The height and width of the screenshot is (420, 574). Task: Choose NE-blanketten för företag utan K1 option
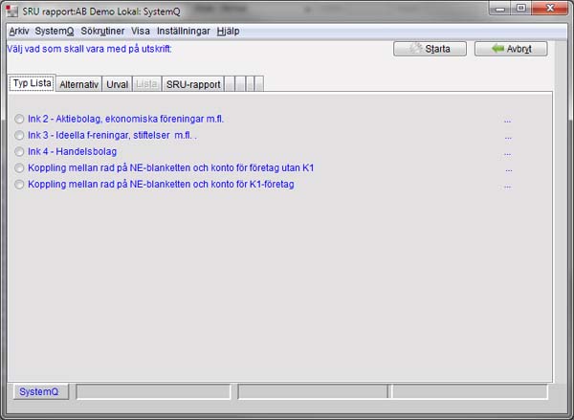(x=20, y=168)
